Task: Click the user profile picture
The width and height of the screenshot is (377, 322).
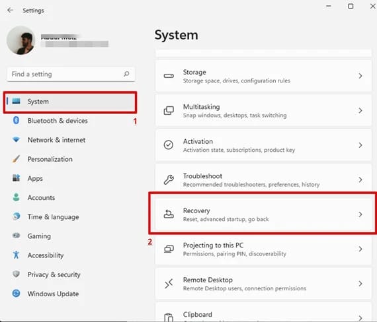Action: coord(21,40)
